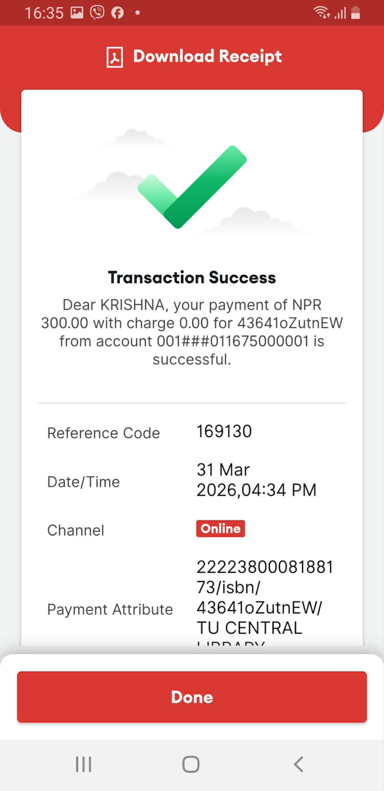Tap the 31 Mar 2026 date value

pyautogui.click(x=256, y=480)
